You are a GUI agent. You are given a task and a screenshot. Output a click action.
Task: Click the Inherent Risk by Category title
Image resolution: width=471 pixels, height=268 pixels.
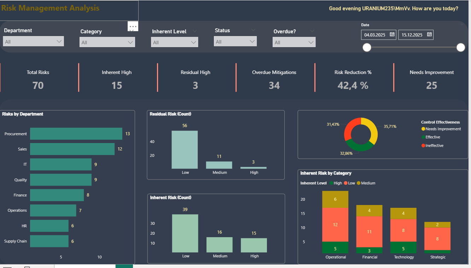326,173
